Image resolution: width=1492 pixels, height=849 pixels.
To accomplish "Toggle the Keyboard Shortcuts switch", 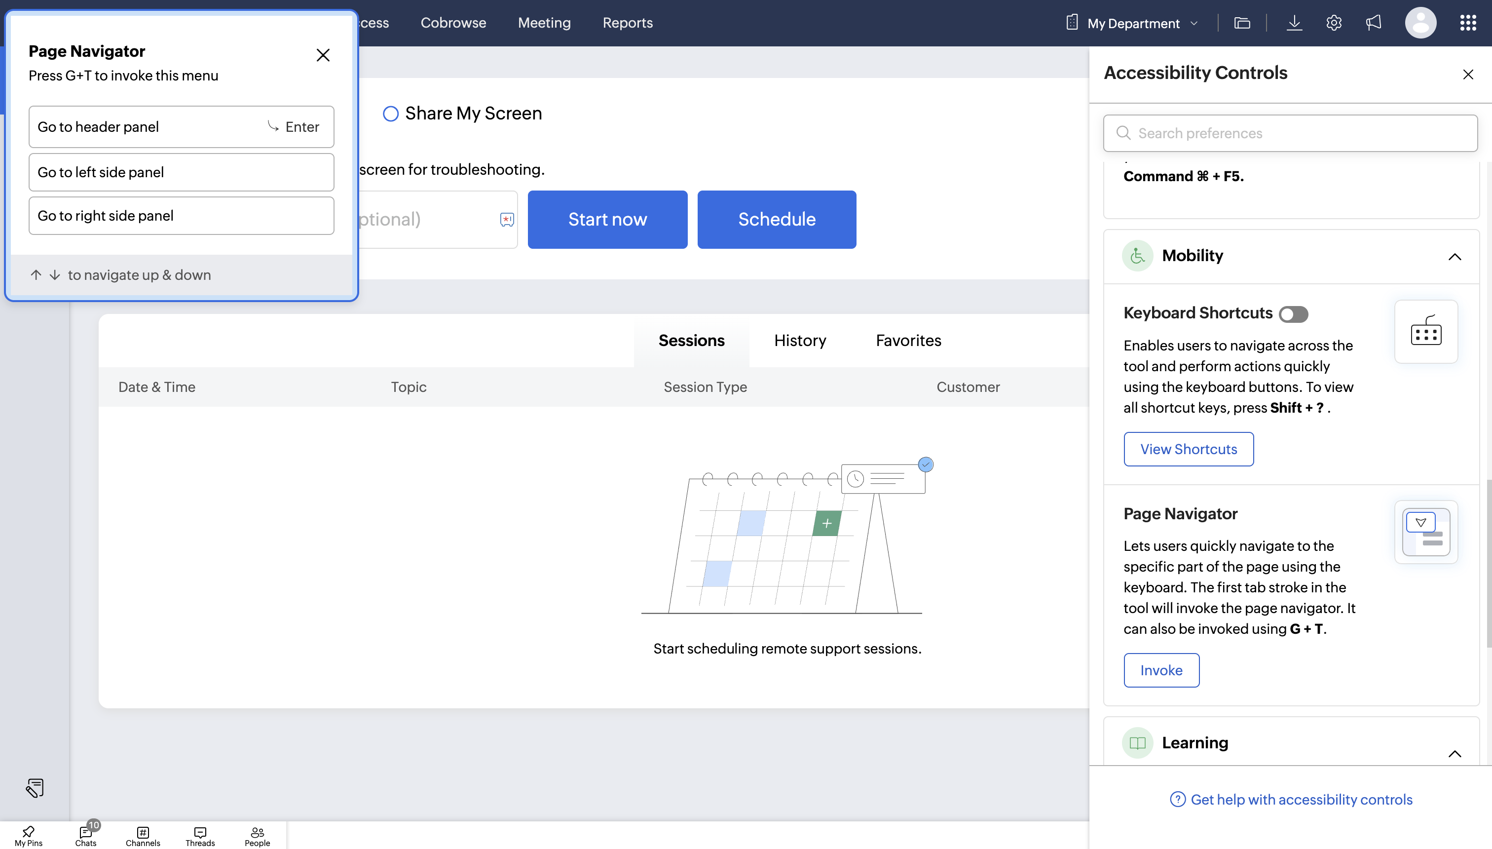I will click(1293, 314).
